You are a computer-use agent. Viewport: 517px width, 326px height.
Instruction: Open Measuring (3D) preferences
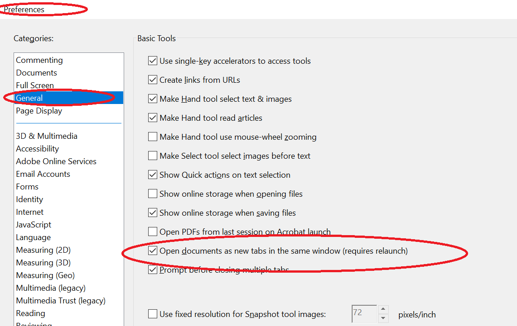click(43, 262)
